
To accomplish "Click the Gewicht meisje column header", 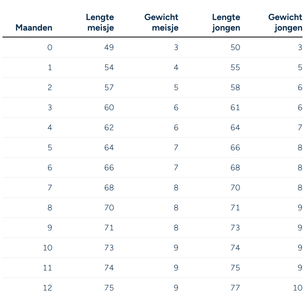I will coord(161,23).
